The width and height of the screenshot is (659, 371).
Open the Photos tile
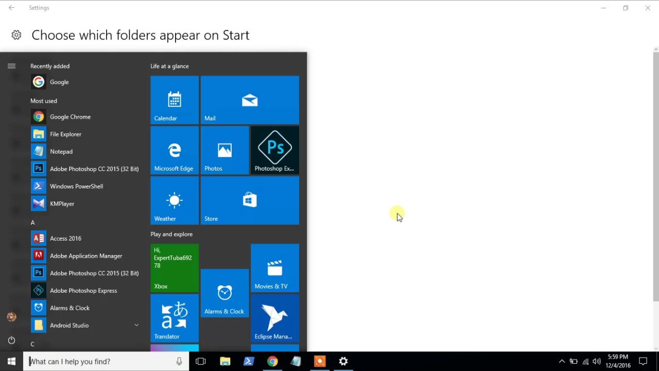click(x=224, y=150)
